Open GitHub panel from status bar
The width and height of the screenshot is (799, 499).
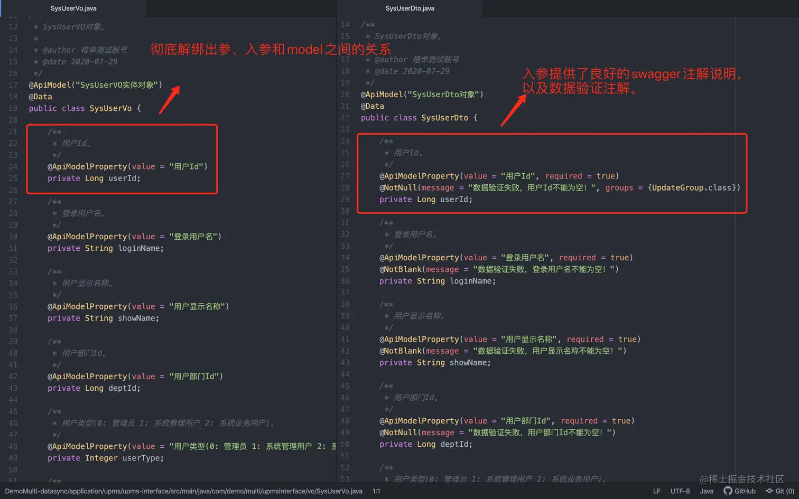[740, 491]
